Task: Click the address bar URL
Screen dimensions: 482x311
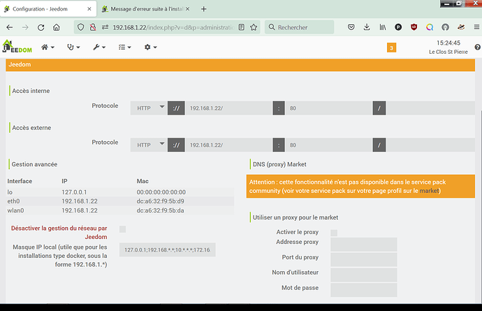Action: [173, 27]
